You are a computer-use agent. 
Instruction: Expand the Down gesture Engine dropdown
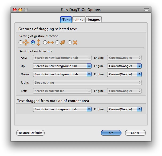click(124, 74)
